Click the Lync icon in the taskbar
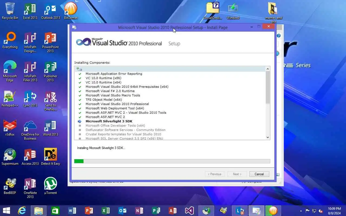Screen dimensions: 346x216 tap(240, 211)
